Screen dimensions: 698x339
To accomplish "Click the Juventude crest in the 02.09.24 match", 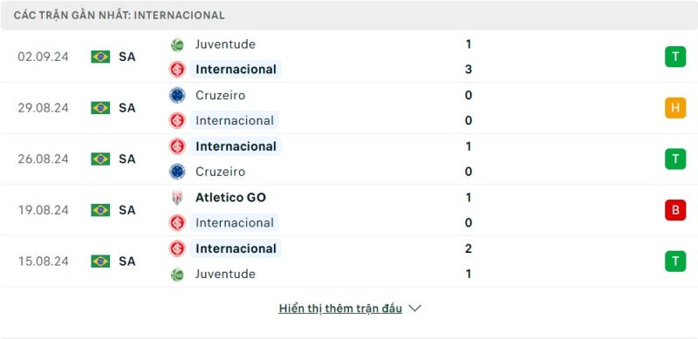I will [x=177, y=45].
